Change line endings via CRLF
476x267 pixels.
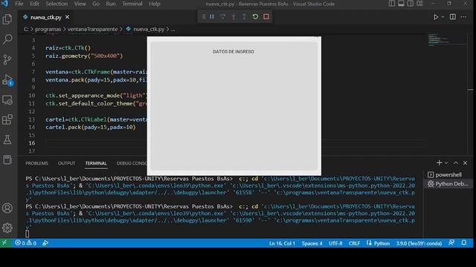pos(354,243)
